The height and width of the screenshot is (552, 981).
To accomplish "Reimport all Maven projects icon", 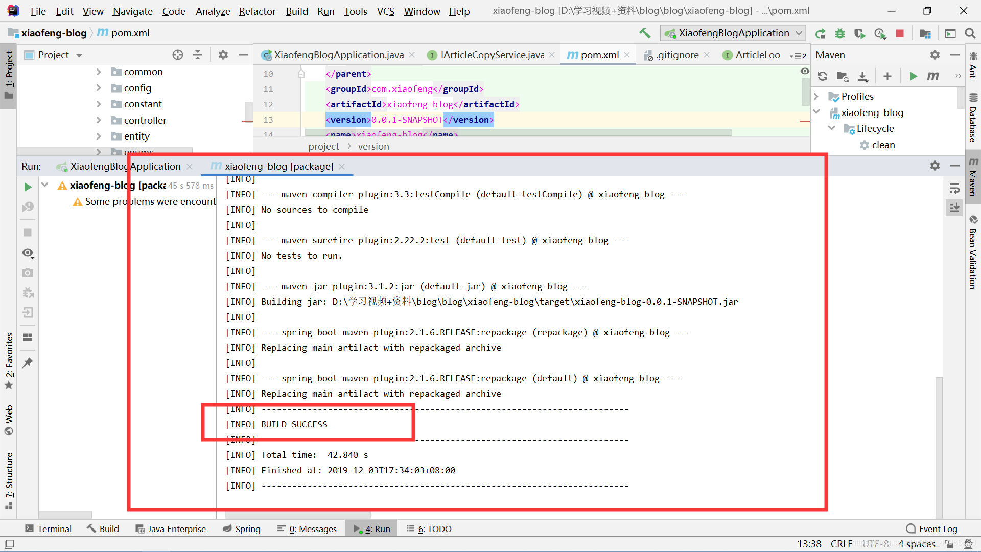I will pos(823,76).
